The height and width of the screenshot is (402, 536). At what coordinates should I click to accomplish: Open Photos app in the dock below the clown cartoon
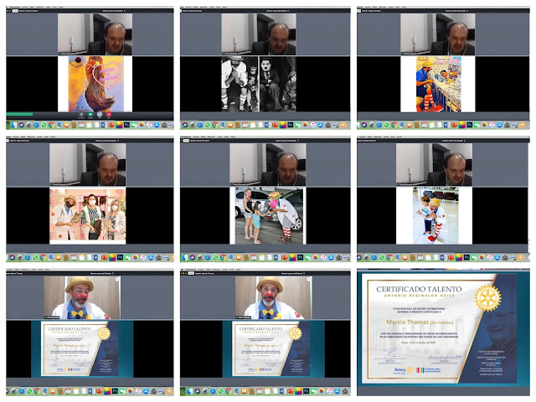(x=484, y=125)
